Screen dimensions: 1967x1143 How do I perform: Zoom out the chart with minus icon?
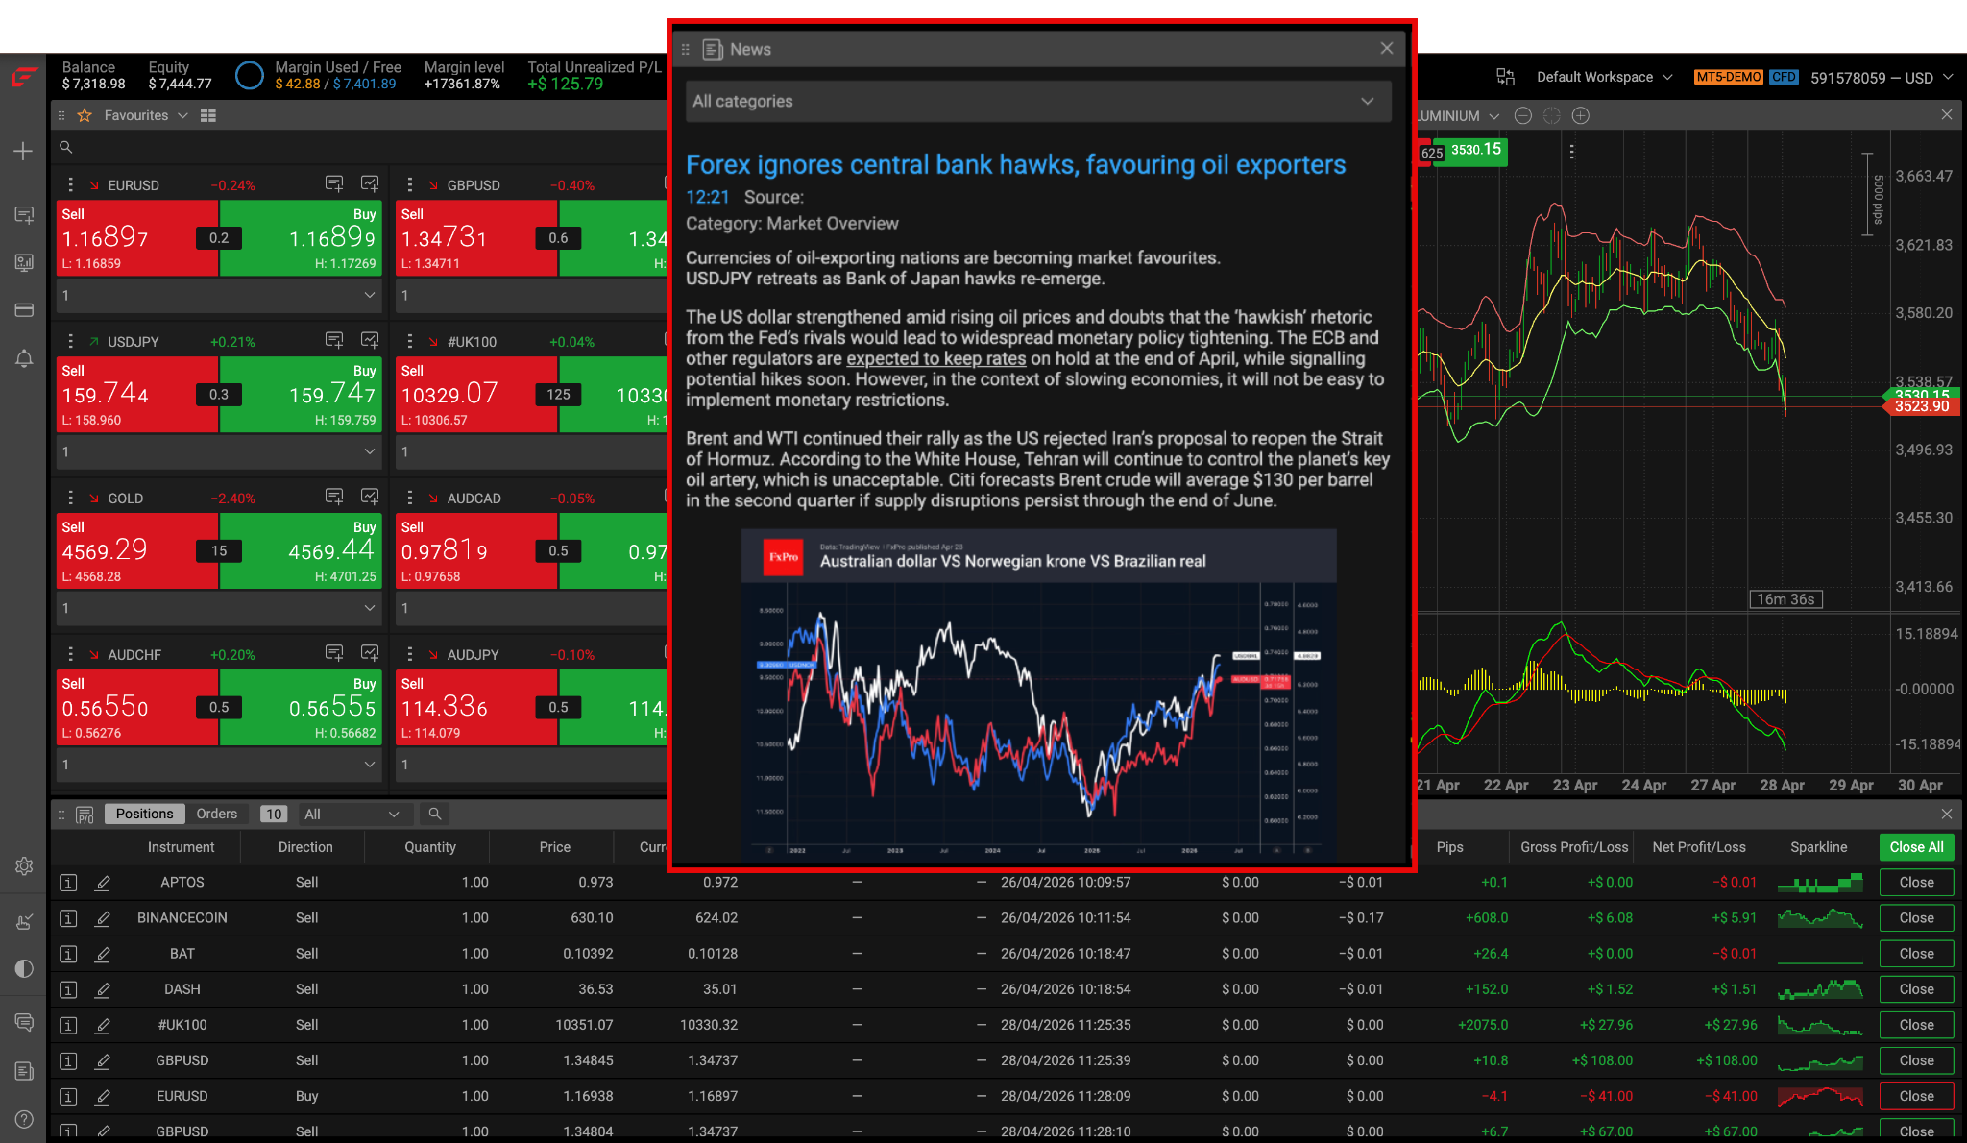point(1523,115)
